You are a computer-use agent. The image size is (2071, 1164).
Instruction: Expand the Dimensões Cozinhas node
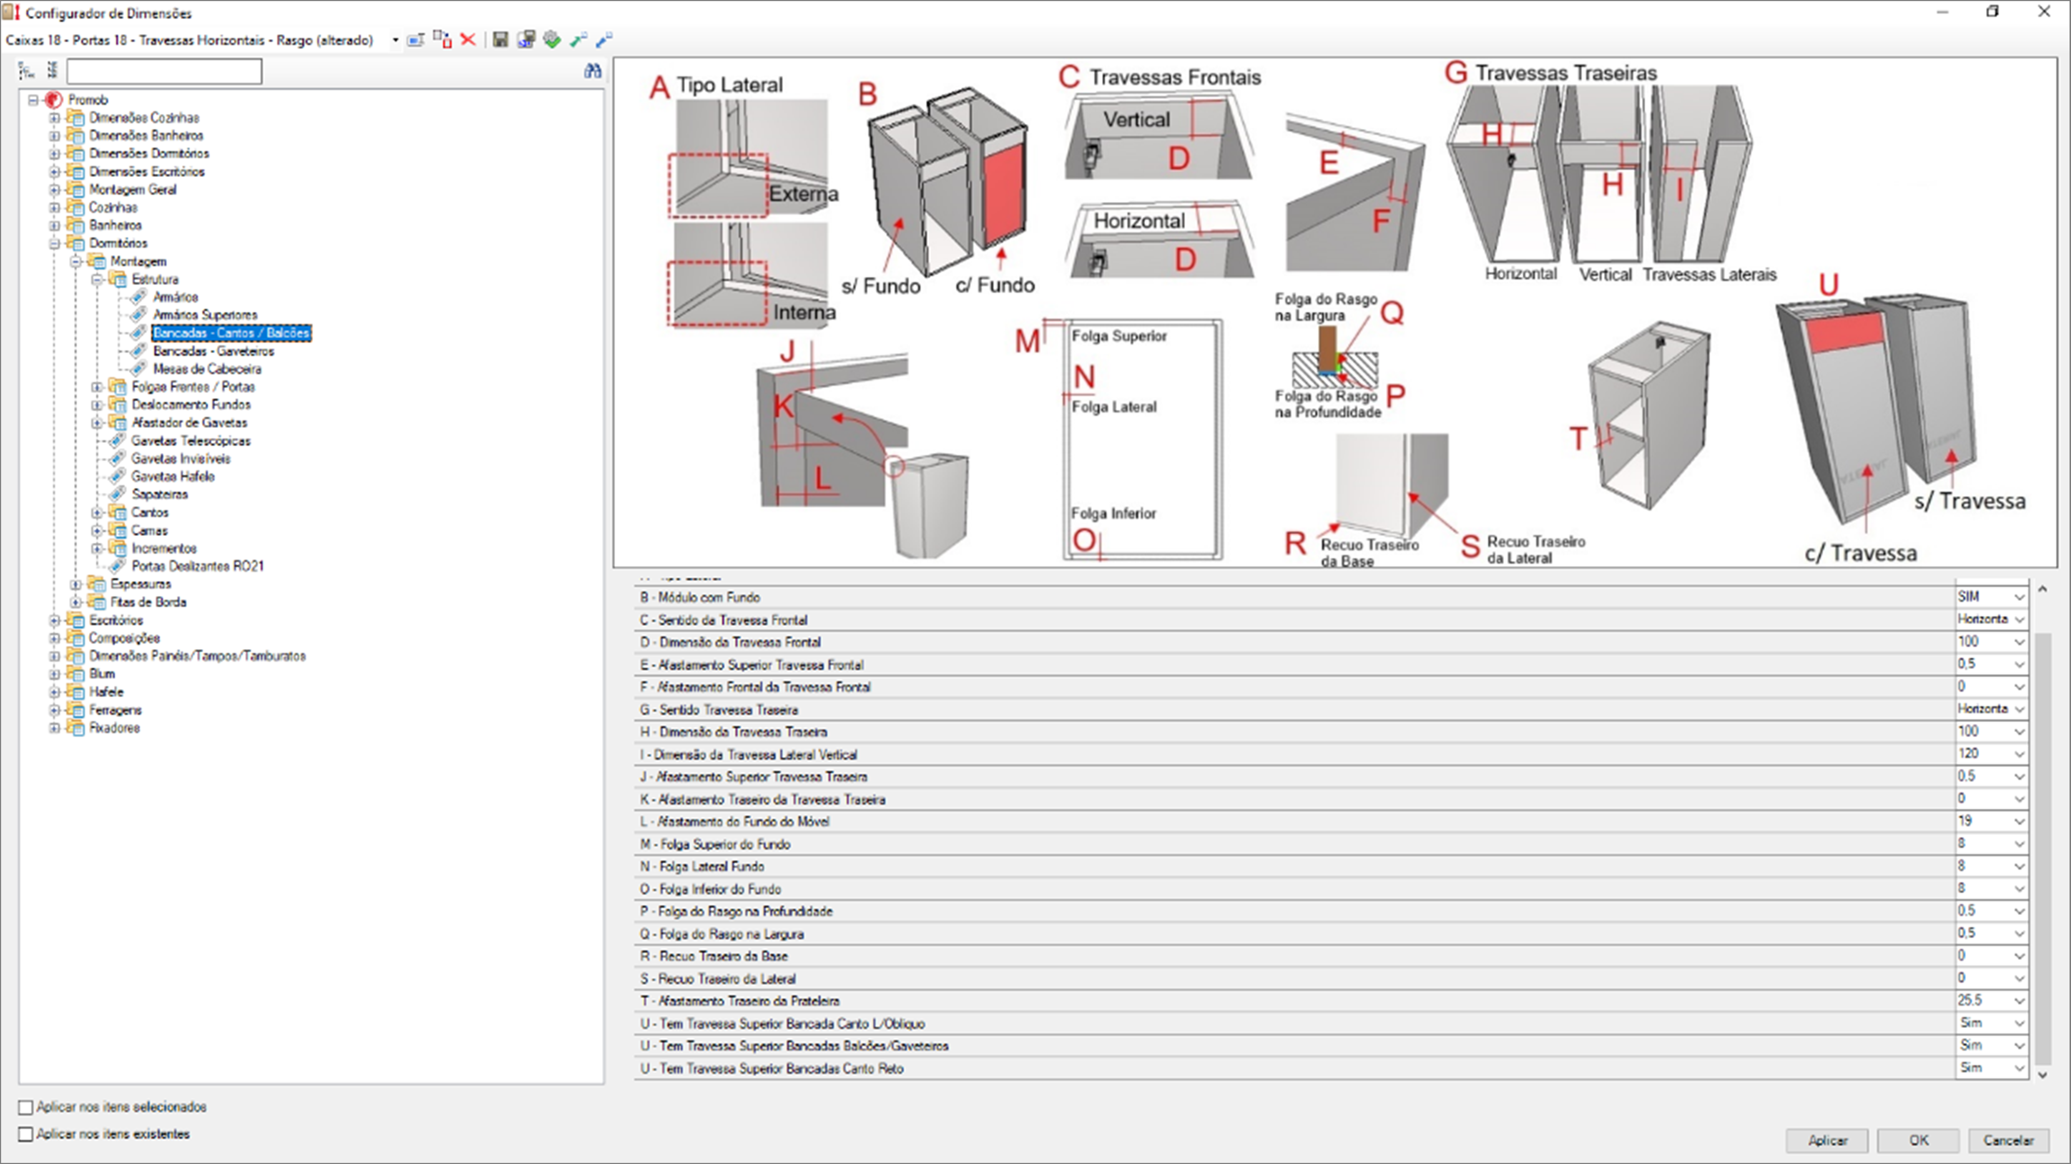click(55, 118)
